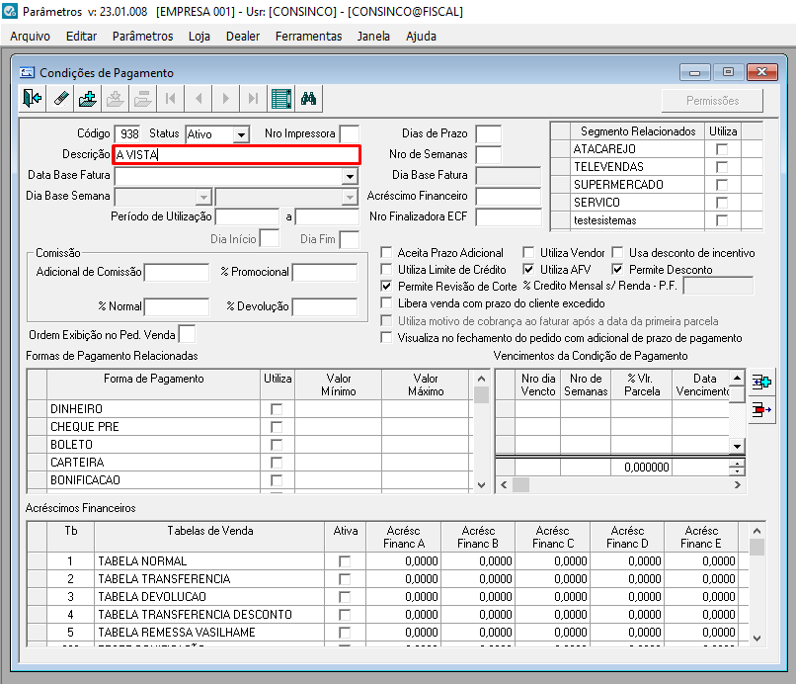Click the Código field
Screen dimensions: 796x684
coord(127,134)
